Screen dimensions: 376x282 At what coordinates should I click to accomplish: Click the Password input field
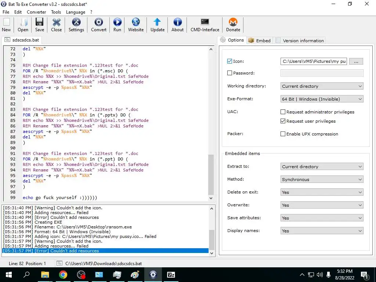point(322,73)
